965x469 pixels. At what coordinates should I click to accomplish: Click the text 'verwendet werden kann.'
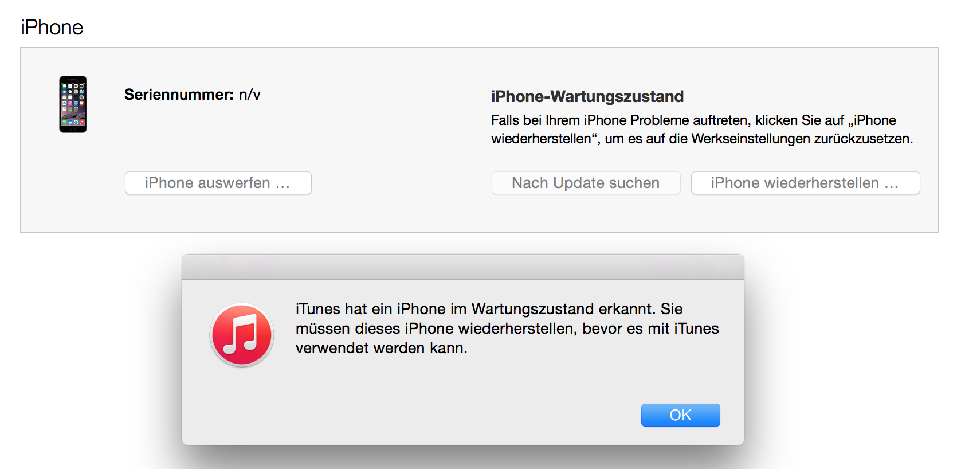point(382,348)
